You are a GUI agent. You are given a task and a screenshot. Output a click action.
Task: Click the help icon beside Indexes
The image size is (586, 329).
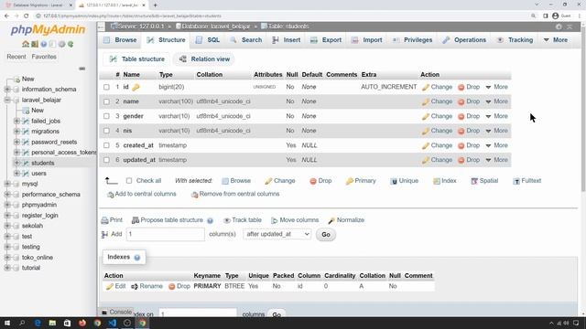pyautogui.click(x=137, y=258)
